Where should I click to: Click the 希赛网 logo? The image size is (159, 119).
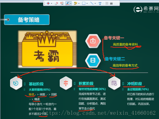click(146, 9)
